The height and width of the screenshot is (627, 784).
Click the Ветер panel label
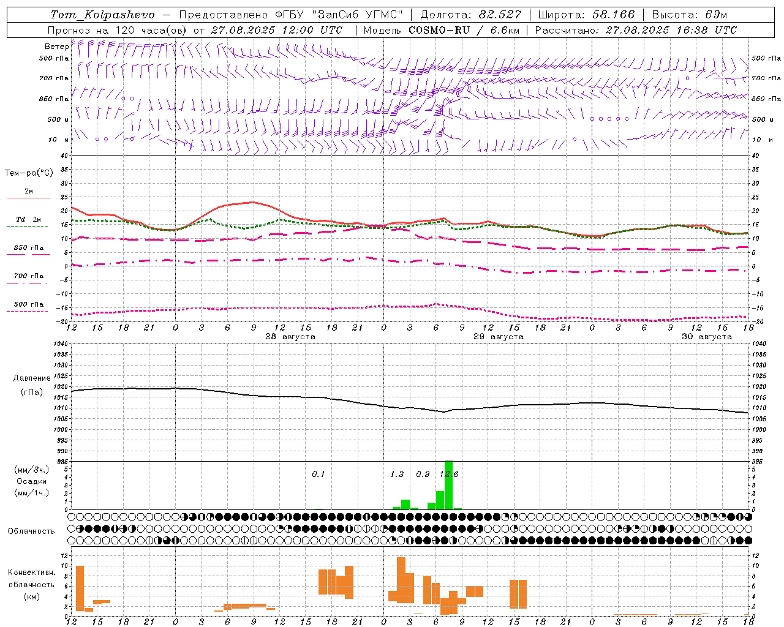(56, 47)
